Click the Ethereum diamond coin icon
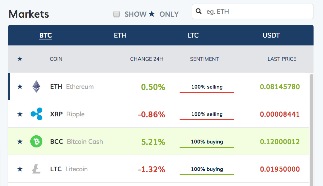 tap(36, 86)
